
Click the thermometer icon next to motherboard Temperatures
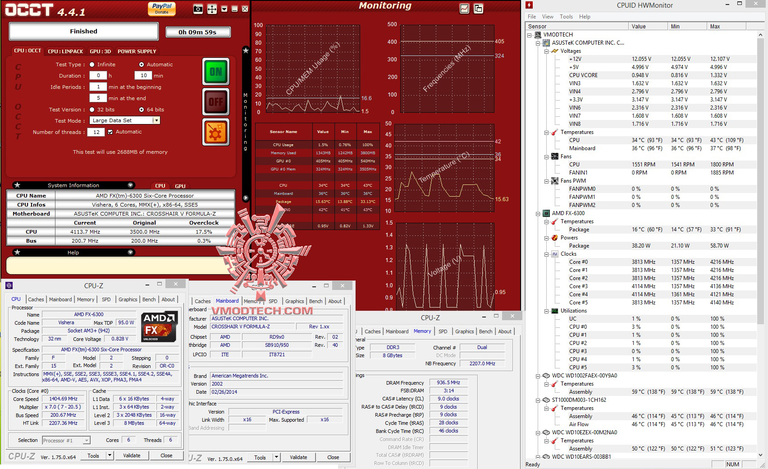pyautogui.click(x=554, y=132)
